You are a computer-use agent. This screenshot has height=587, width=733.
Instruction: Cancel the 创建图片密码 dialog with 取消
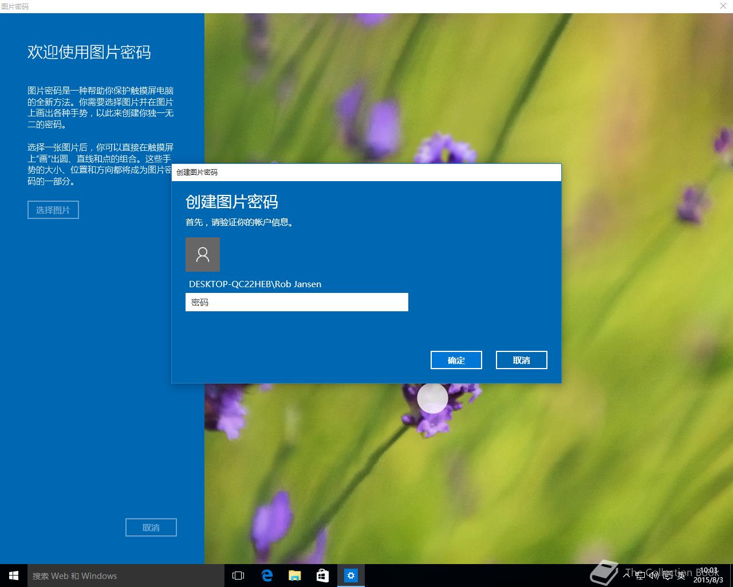coord(522,360)
